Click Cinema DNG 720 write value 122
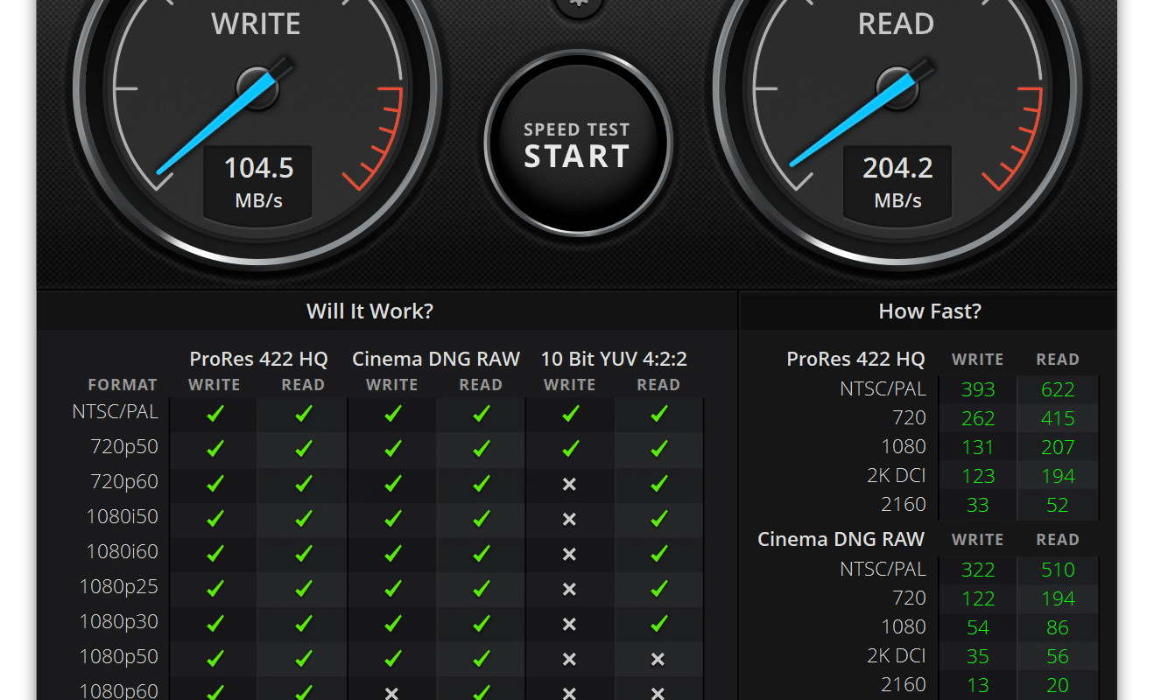This screenshot has height=700, width=1154. coord(978,599)
